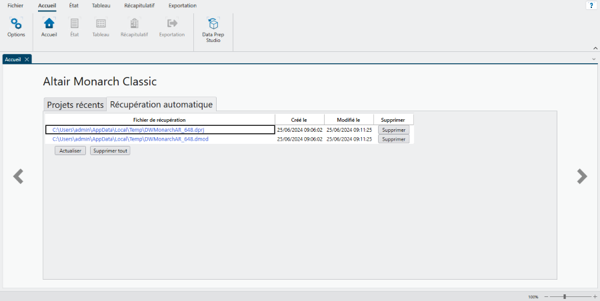Screen dimensions: 600x301
Task: Open the DWMonarchAR_648.dprj recovery file
Action: click(128, 130)
